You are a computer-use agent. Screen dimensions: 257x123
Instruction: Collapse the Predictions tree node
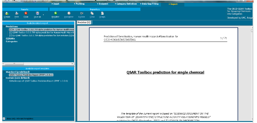pos(4,27)
